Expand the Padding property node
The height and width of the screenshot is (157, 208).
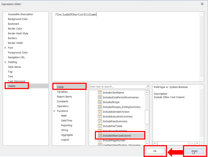point(5,62)
